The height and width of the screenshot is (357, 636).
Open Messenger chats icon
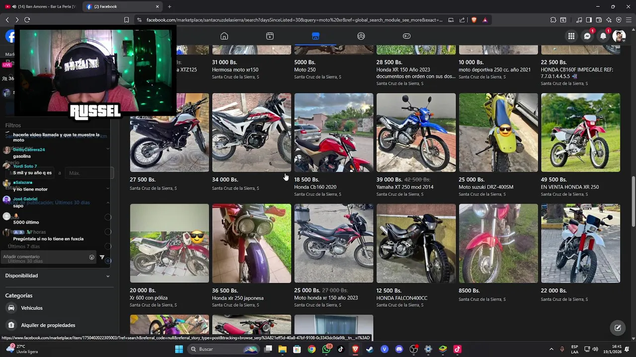click(587, 36)
